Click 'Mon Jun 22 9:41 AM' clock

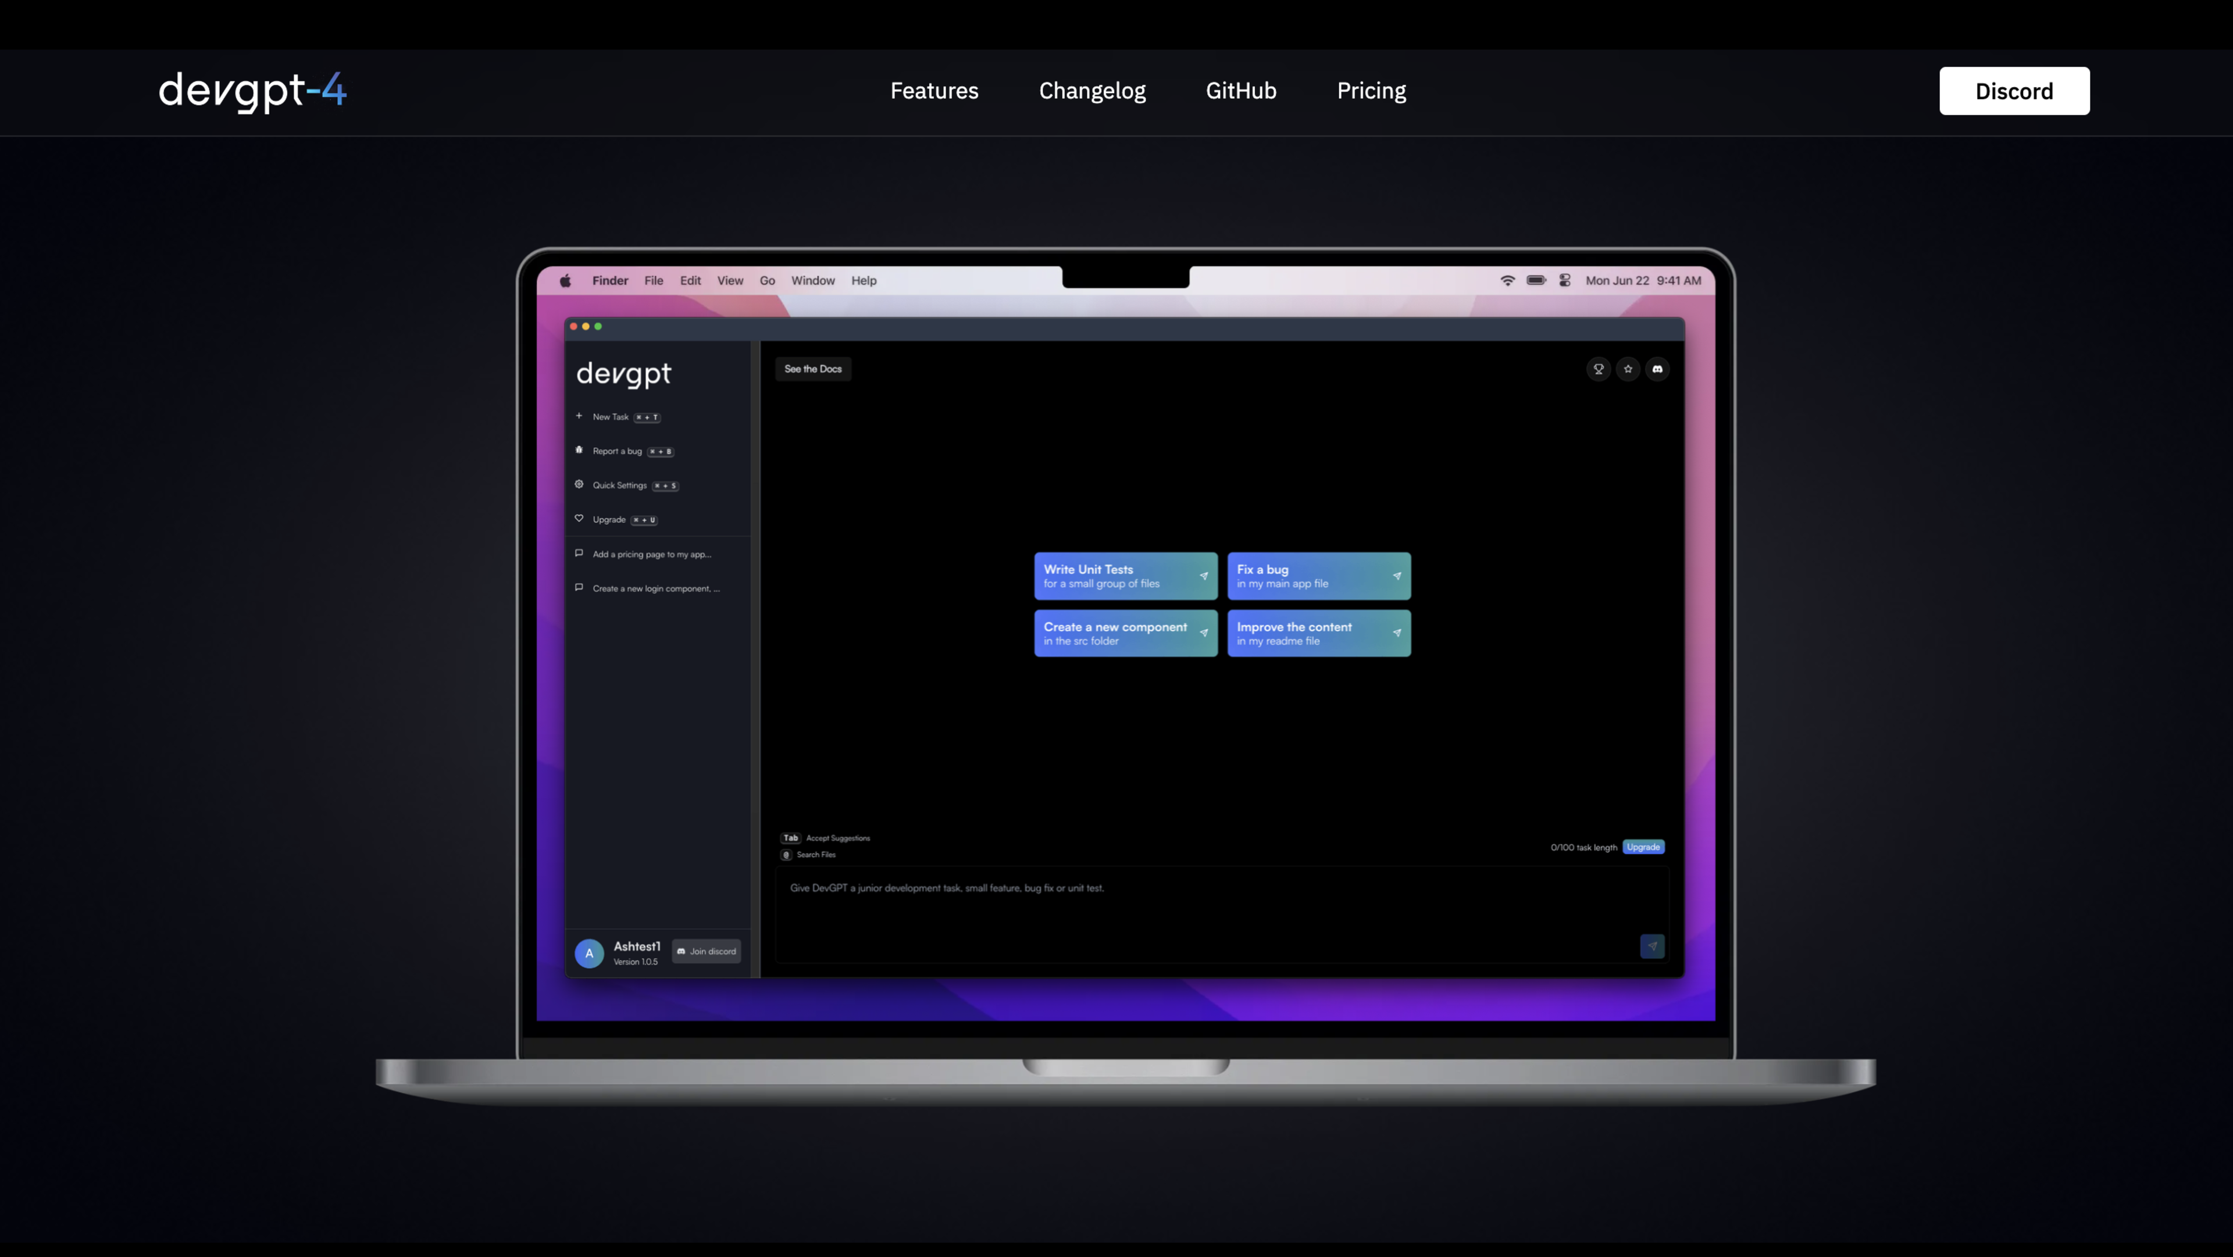click(1643, 281)
